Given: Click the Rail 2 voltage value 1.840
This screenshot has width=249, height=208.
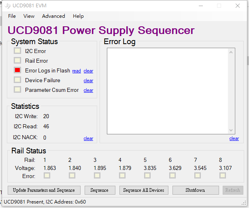Looking at the screenshot, I should pyautogui.click(x=75, y=168).
